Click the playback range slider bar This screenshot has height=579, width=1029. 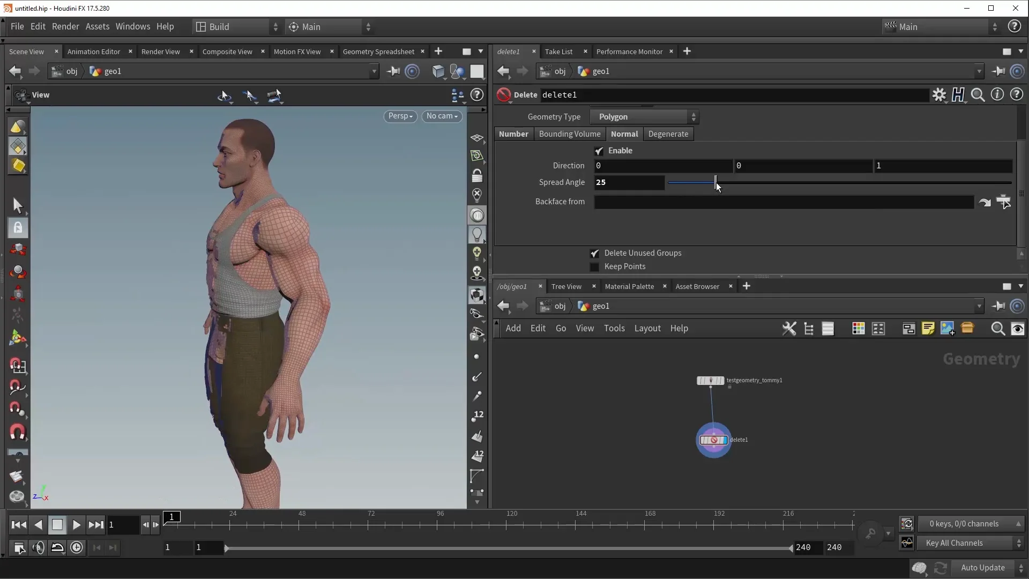[509, 548]
